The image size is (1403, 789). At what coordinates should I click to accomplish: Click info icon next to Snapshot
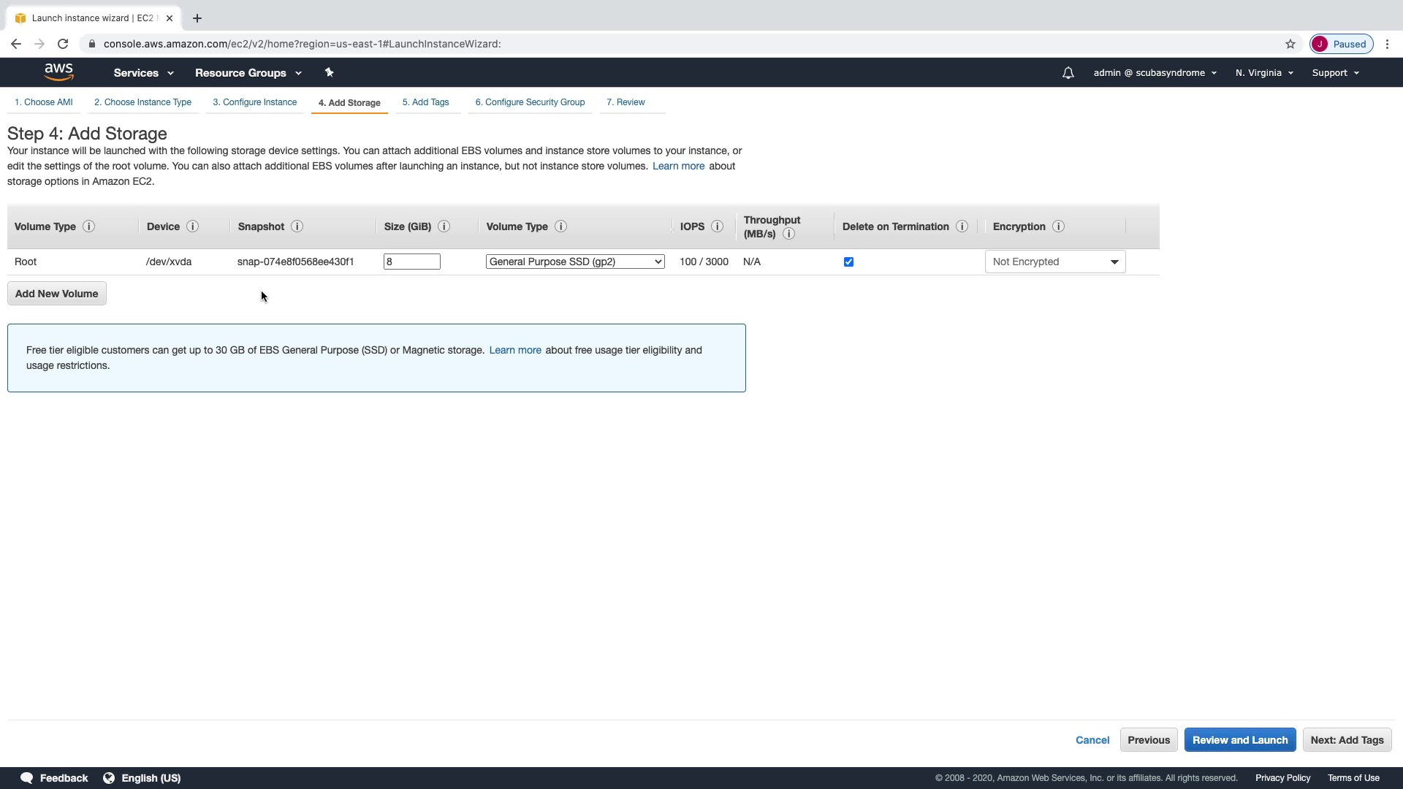click(x=297, y=226)
